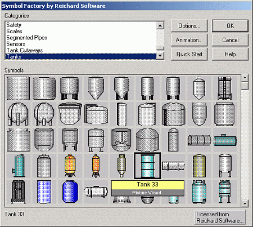Pick the caged tank symbol in bottom row

(18, 192)
